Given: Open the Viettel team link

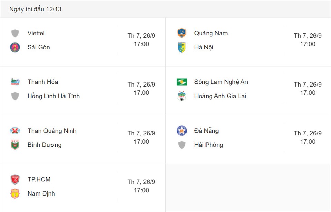Looking at the screenshot, I should click(x=36, y=33).
